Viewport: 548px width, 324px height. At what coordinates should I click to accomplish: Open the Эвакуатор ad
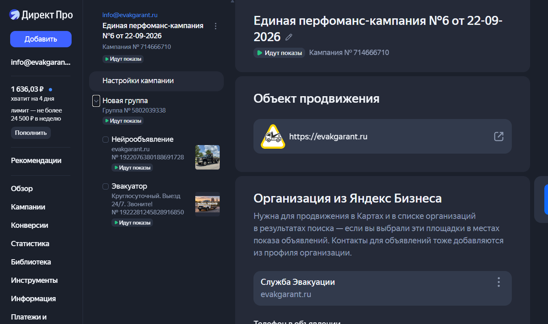point(129,186)
